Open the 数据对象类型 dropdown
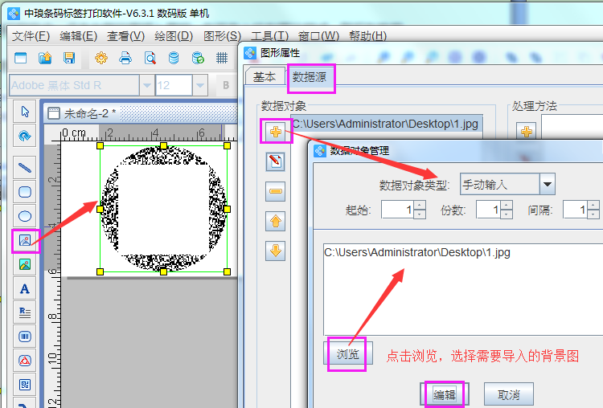Screen dimensions: 603x408 click(548, 184)
